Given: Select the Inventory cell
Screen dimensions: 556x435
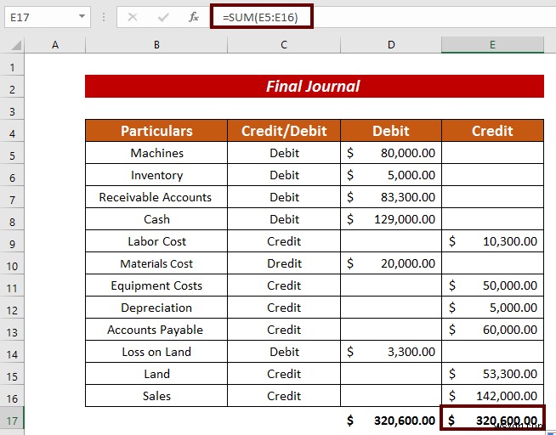Looking at the screenshot, I should (156, 175).
